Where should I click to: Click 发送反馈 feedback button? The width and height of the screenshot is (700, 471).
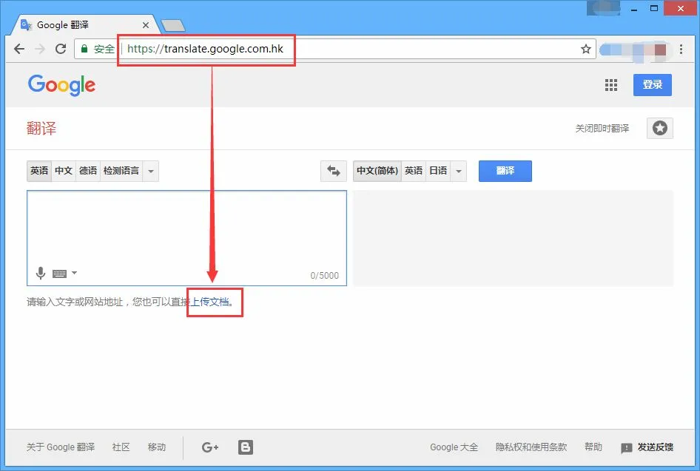[x=647, y=447]
